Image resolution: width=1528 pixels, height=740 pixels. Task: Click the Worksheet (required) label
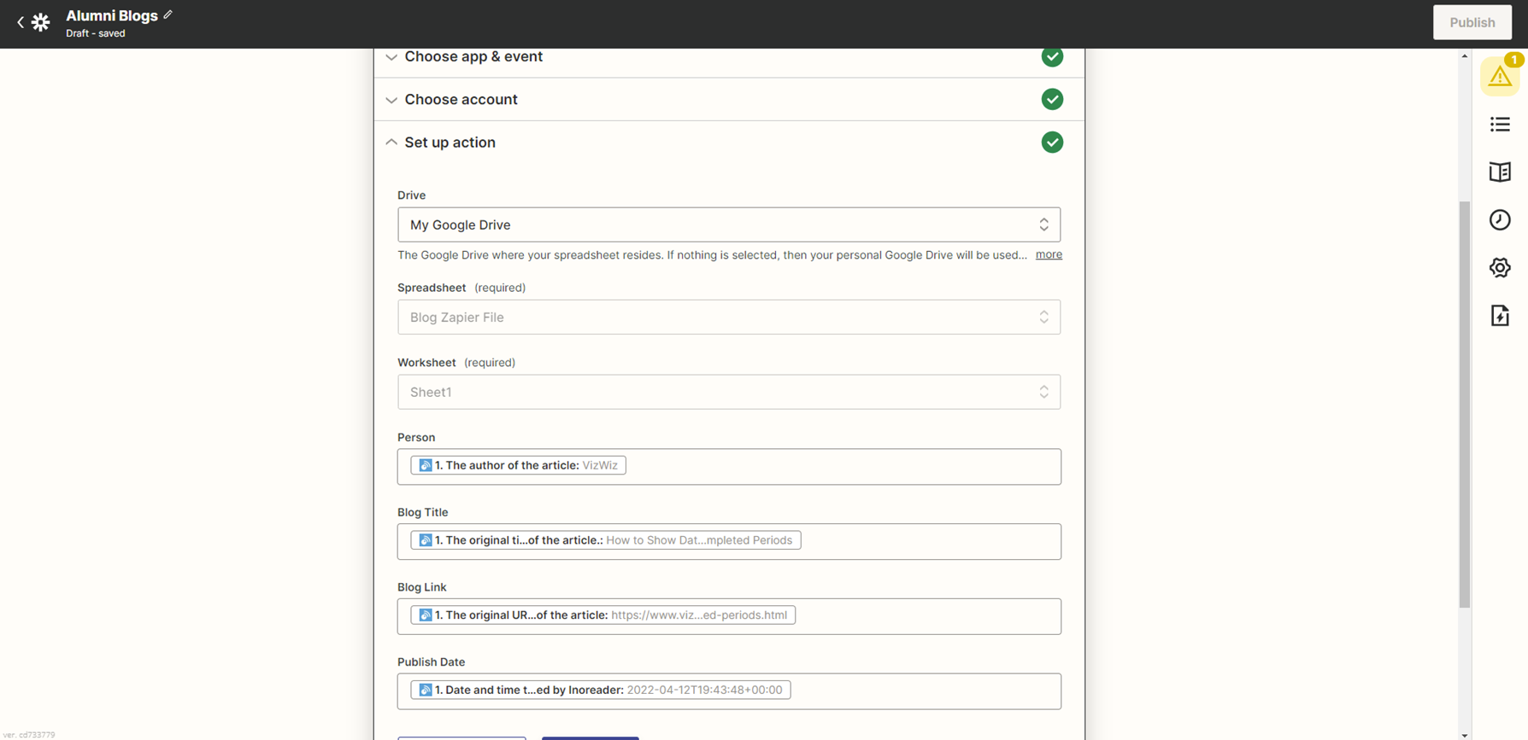tap(456, 363)
